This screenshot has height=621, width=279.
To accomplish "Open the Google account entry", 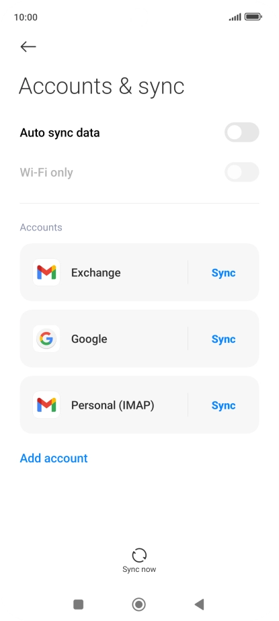I will tap(104, 339).
